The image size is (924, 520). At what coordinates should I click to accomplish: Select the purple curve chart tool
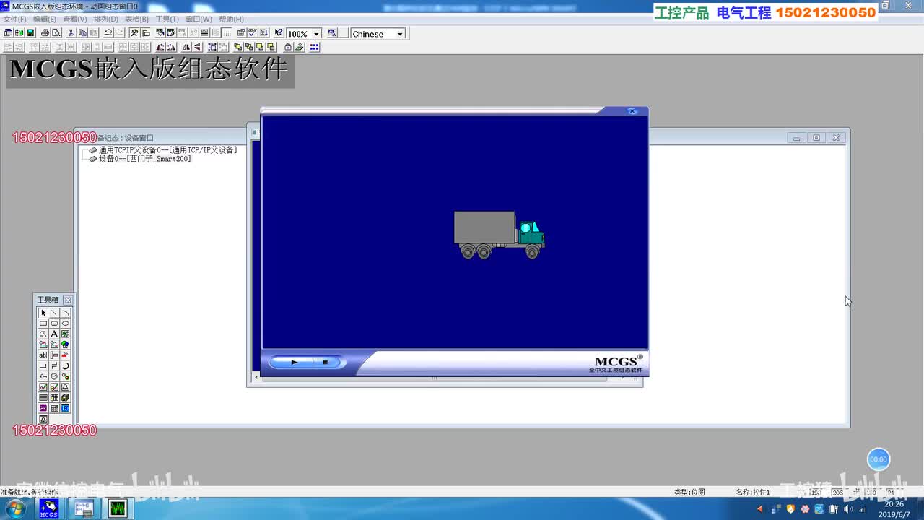point(43,408)
